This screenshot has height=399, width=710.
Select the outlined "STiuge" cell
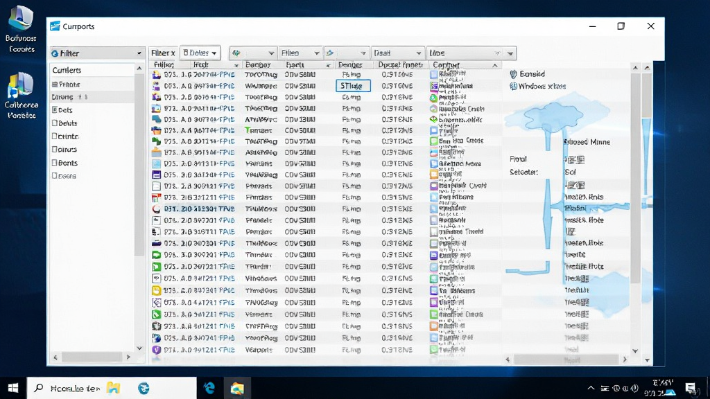tap(353, 86)
